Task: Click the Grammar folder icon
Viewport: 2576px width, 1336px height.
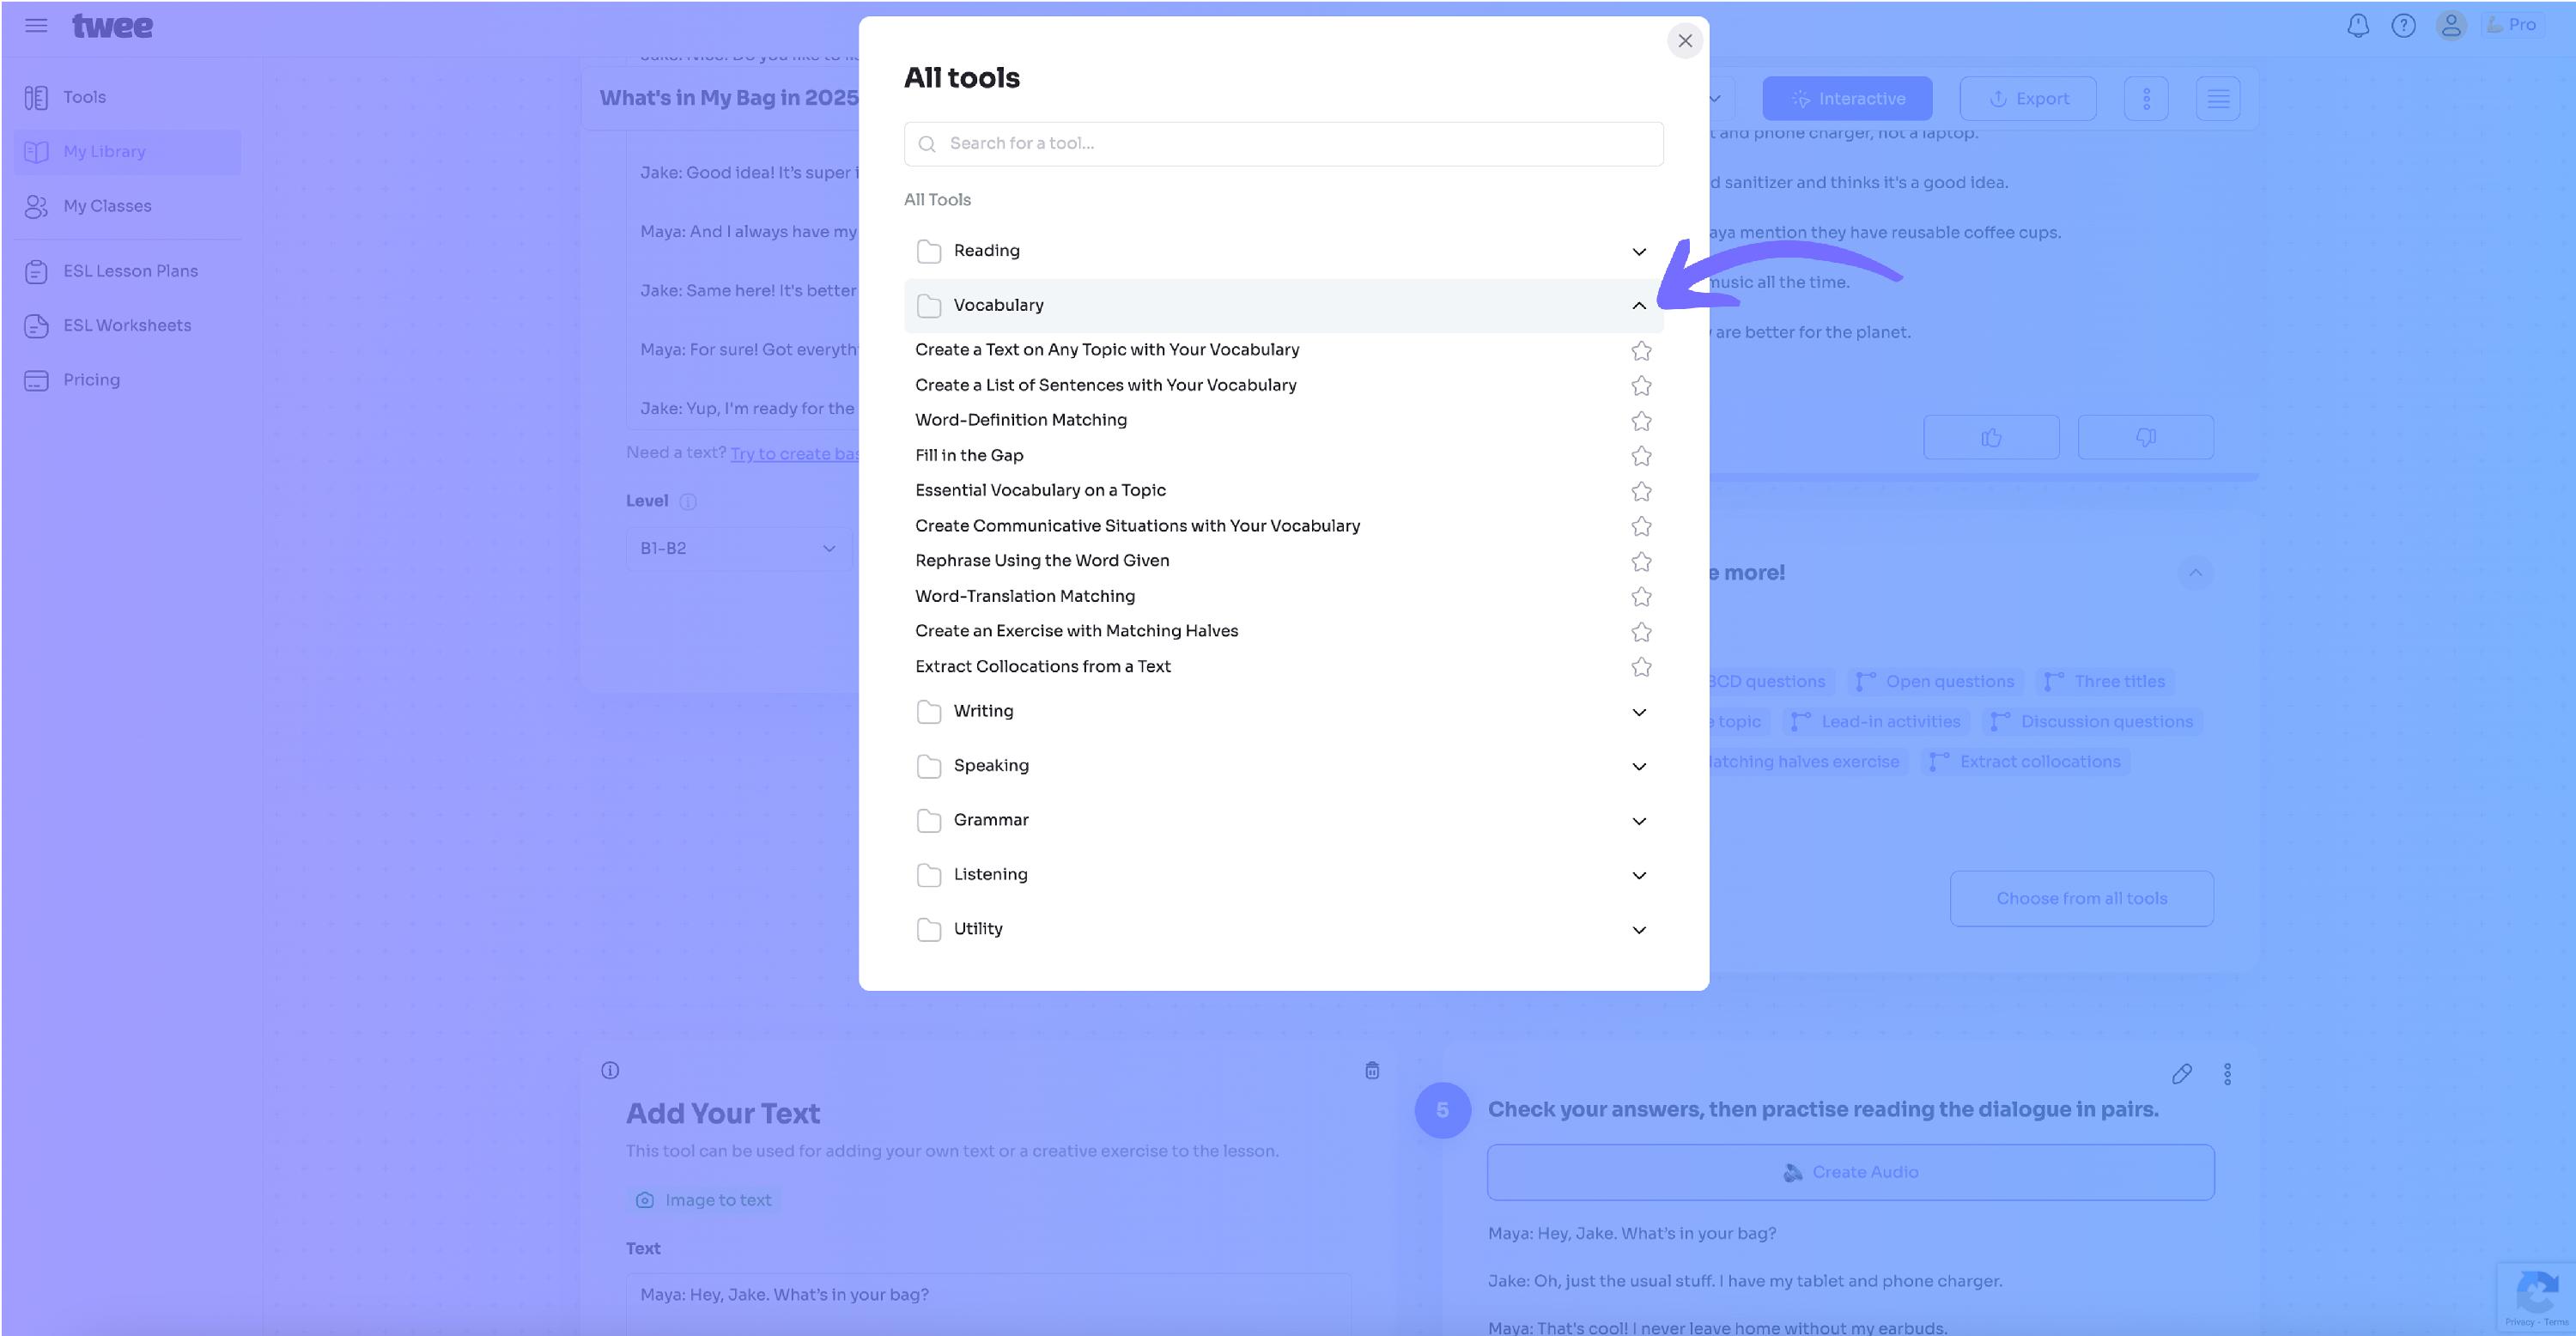Action: click(928, 821)
